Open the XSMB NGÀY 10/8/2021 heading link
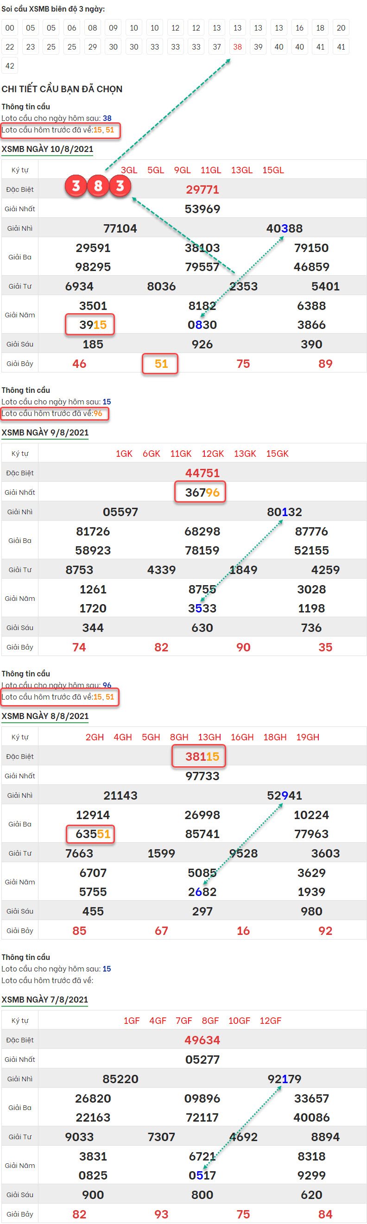This screenshot has height=1224, width=367. tap(47, 149)
